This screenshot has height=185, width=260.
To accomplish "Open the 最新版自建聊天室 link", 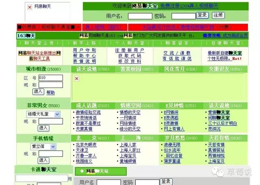I will (x=225, y=53).
